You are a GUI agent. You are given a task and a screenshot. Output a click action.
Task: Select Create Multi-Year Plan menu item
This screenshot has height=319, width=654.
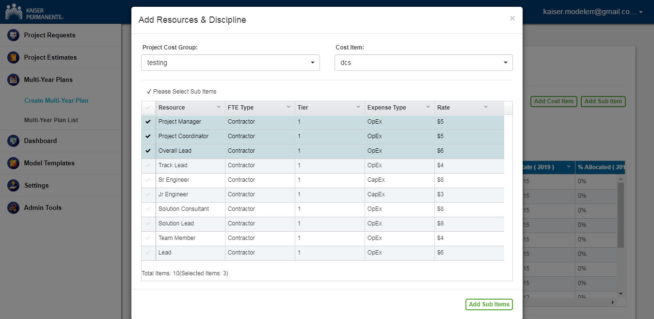[x=56, y=101]
